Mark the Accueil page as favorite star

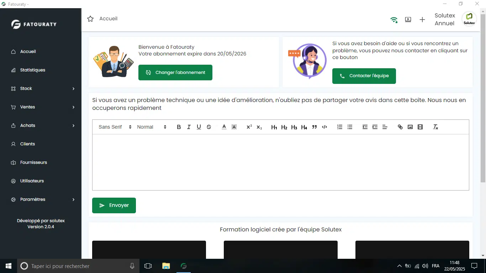[90, 19]
